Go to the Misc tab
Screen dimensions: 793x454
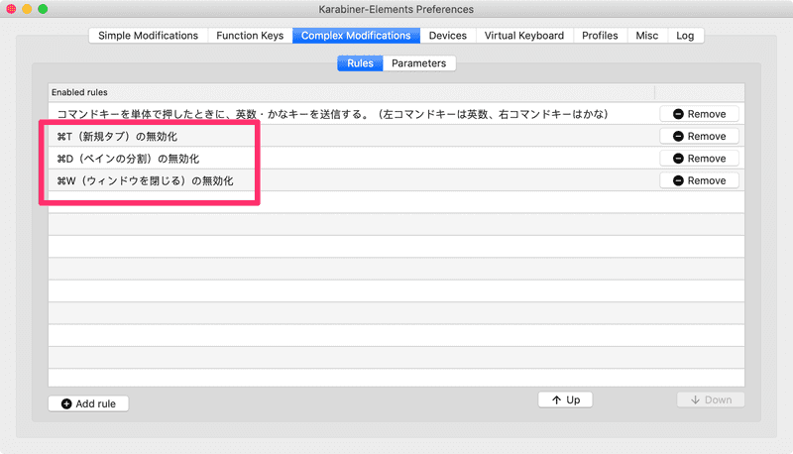647,36
